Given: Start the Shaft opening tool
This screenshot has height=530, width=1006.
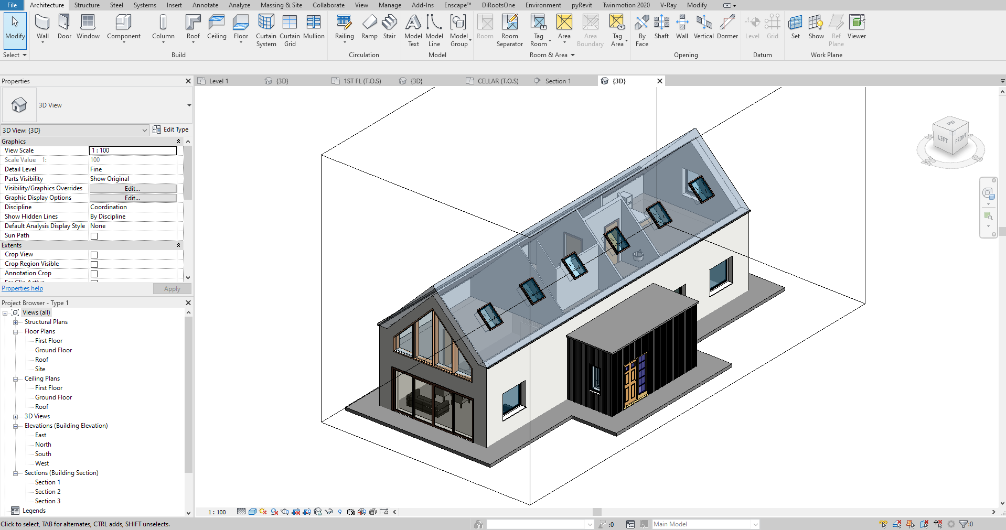Looking at the screenshot, I should click(661, 26).
